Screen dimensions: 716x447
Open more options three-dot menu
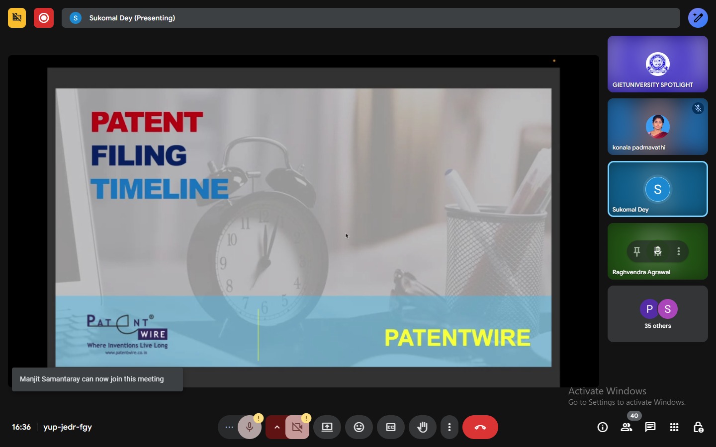(449, 427)
